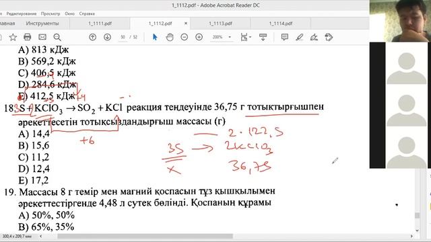Click the page size text 300,4 x 209,7 мм
The width and height of the screenshot is (431, 242).
pyautogui.click(x=17, y=236)
